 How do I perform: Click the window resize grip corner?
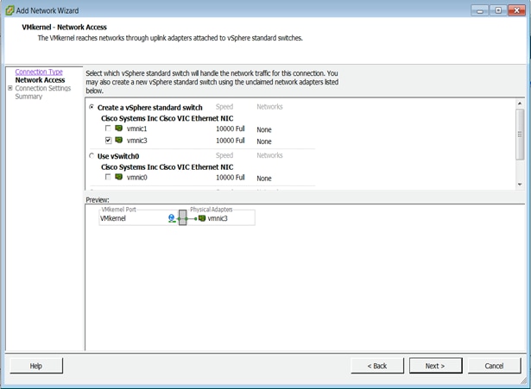pos(523,381)
